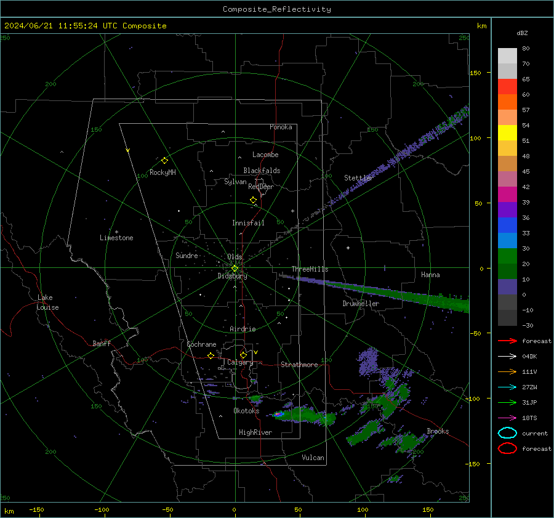This screenshot has height=518, width=554.
Task: Click the Vulcan town label
Action: click(313, 458)
